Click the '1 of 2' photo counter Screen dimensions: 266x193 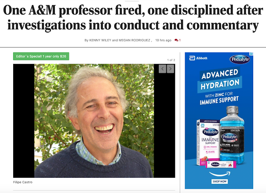click(171, 60)
